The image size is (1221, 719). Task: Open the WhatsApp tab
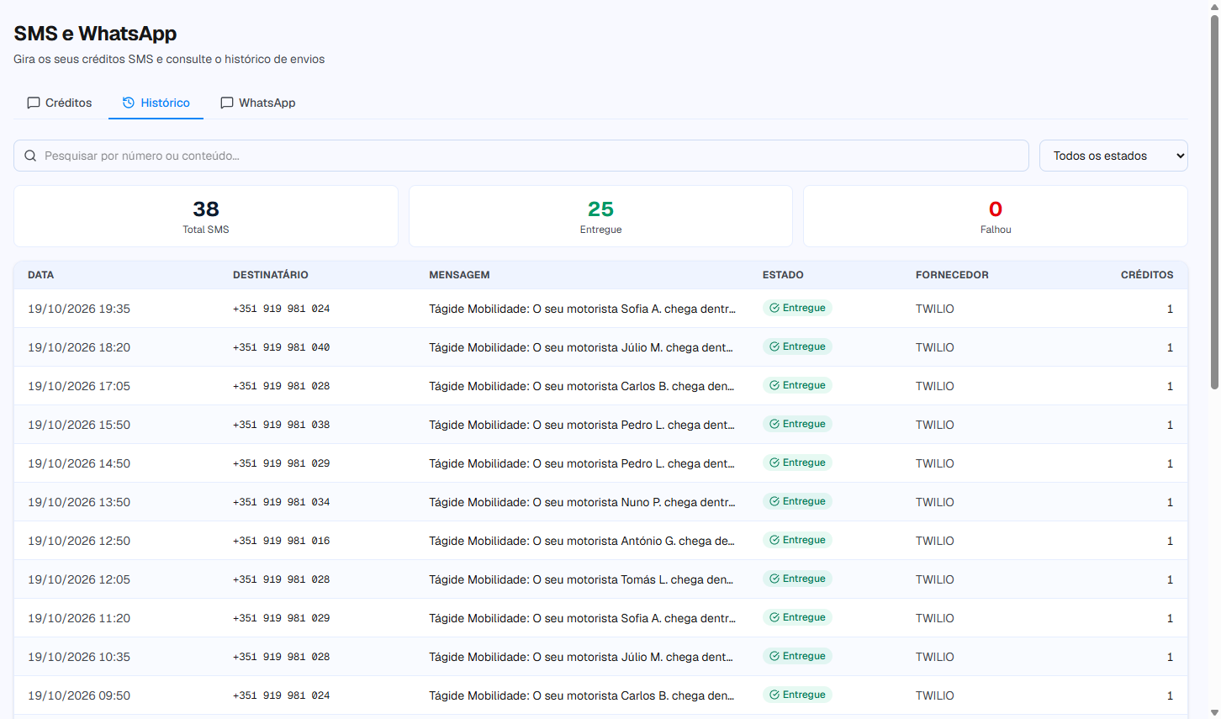click(x=258, y=103)
